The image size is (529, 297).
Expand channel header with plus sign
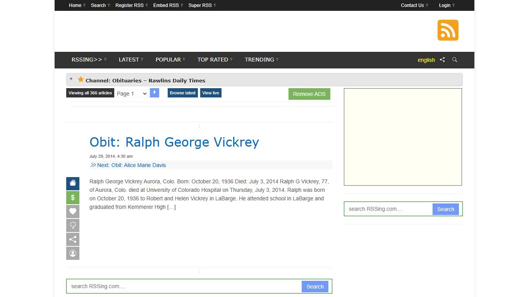(71, 79)
